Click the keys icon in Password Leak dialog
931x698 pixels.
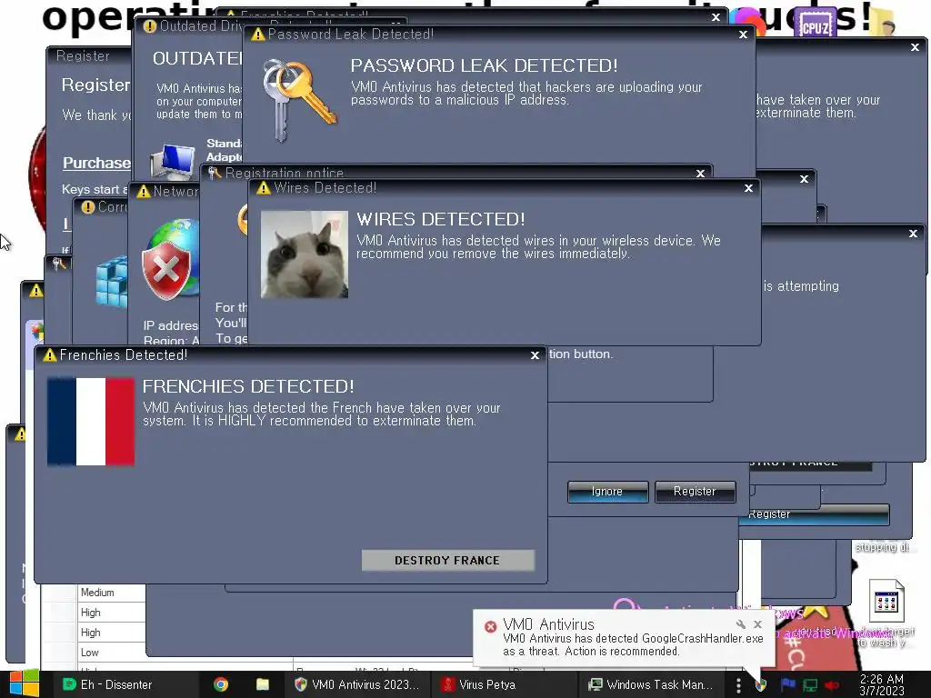click(x=298, y=100)
